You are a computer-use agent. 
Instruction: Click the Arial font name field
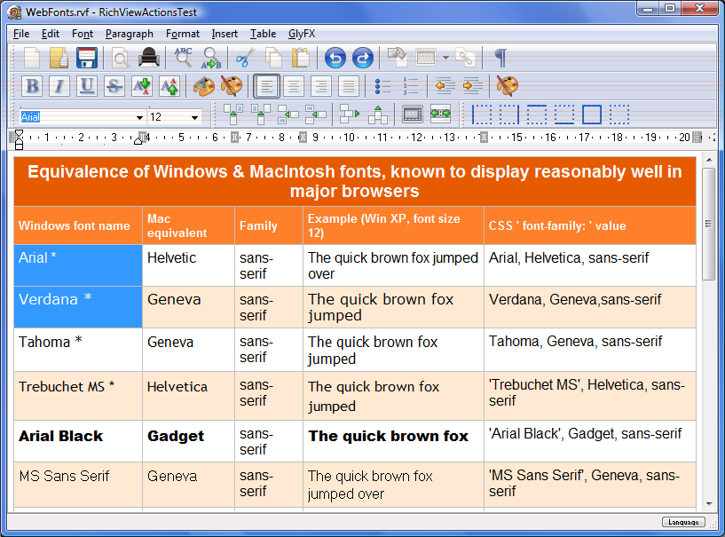tap(76, 117)
